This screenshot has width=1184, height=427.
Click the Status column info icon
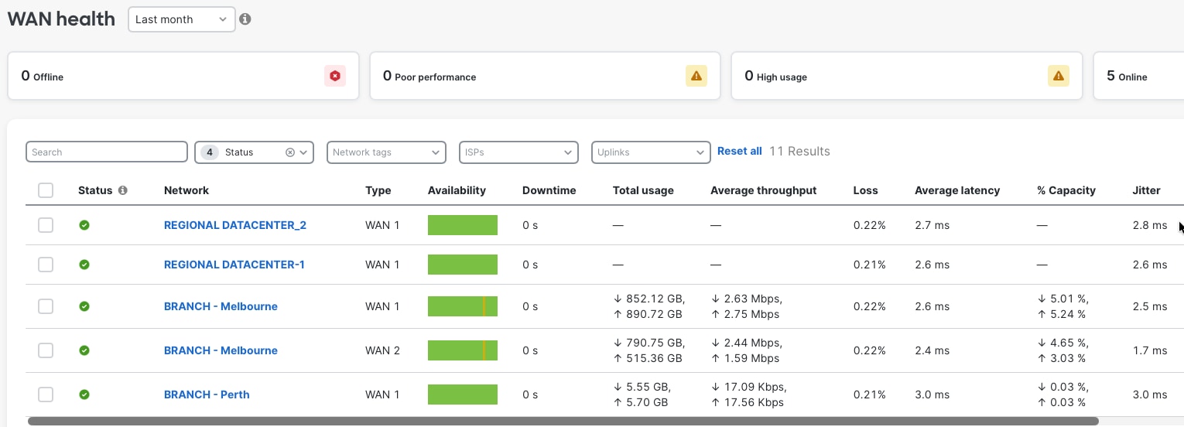pos(123,190)
